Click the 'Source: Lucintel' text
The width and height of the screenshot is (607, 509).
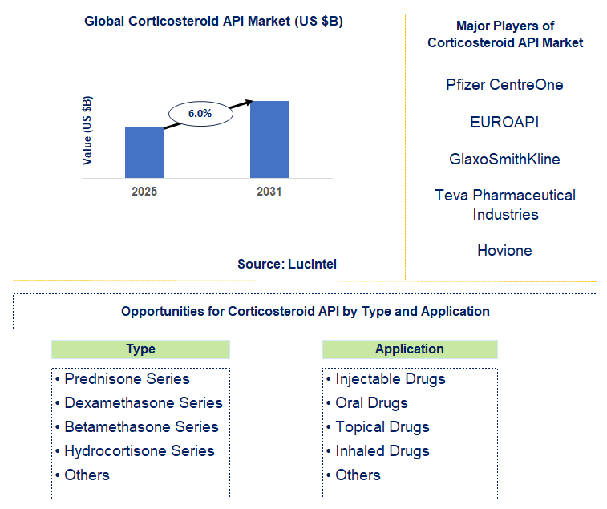[287, 264]
